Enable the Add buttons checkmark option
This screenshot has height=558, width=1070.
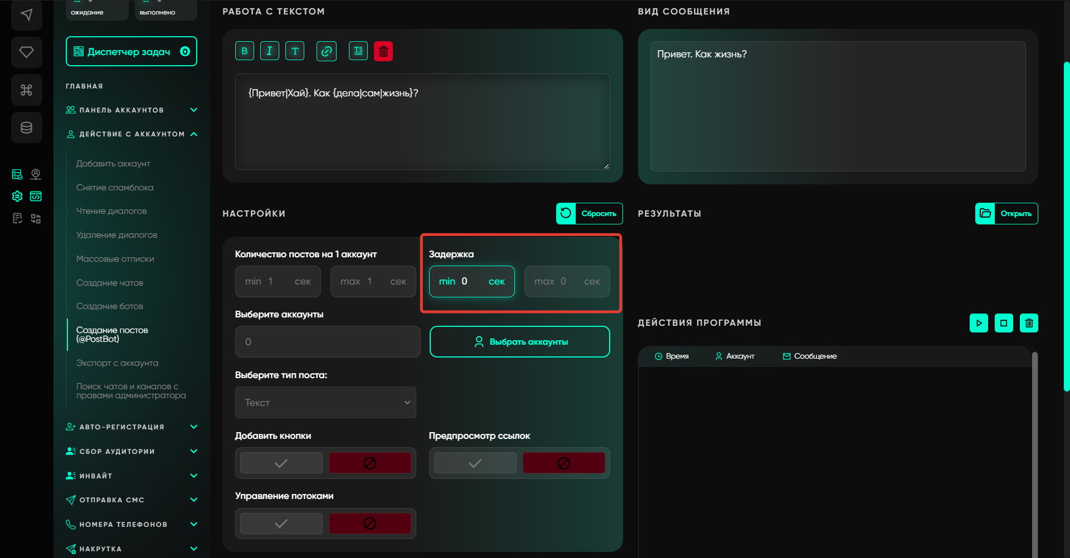[281, 463]
